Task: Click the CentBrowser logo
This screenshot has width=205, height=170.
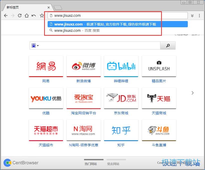Action: click(x=21, y=163)
